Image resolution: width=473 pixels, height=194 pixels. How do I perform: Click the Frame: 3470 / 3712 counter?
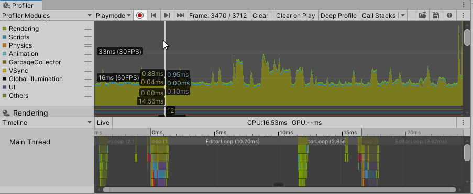pos(218,15)
